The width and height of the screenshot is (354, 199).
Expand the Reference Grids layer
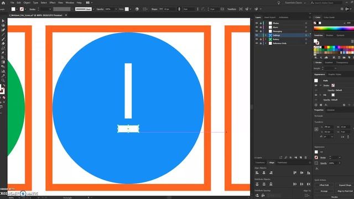265,43
